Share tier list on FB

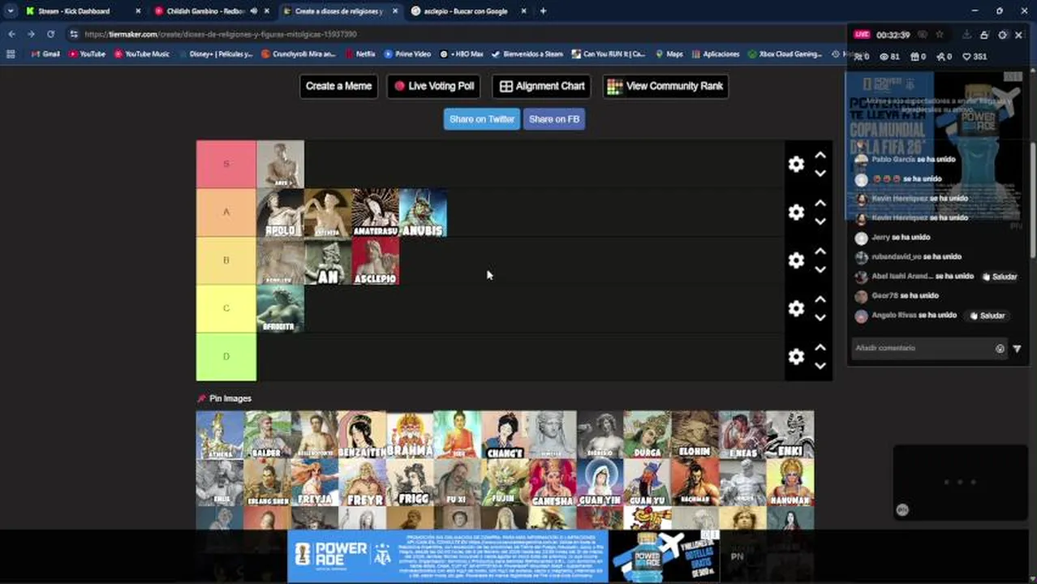pos(554,119)
